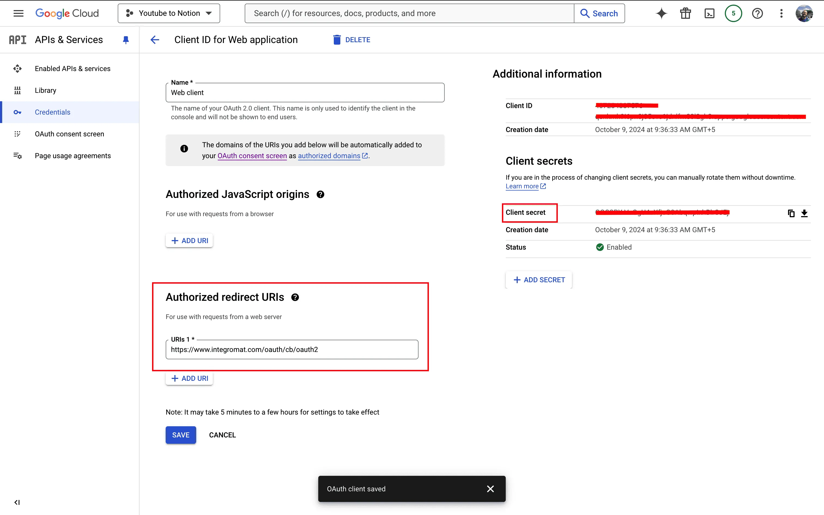Click the Library icon in sidebar
Image resolution: width=824 pixels, height=515 pixels.
point(17,90)
